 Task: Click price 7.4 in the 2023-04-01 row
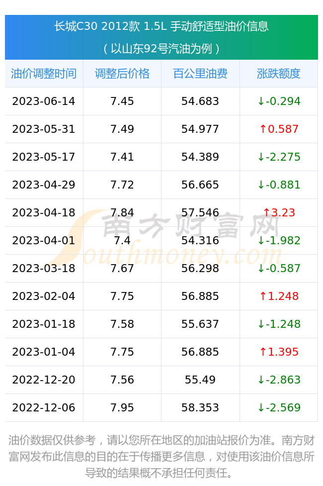(122, 241)
